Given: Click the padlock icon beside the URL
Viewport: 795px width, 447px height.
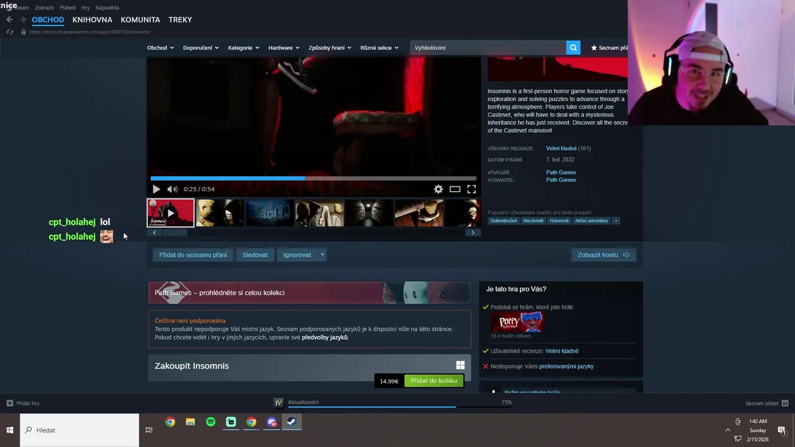Looking at the screenshot, I should pyautogui.click(x=24, y=32).
